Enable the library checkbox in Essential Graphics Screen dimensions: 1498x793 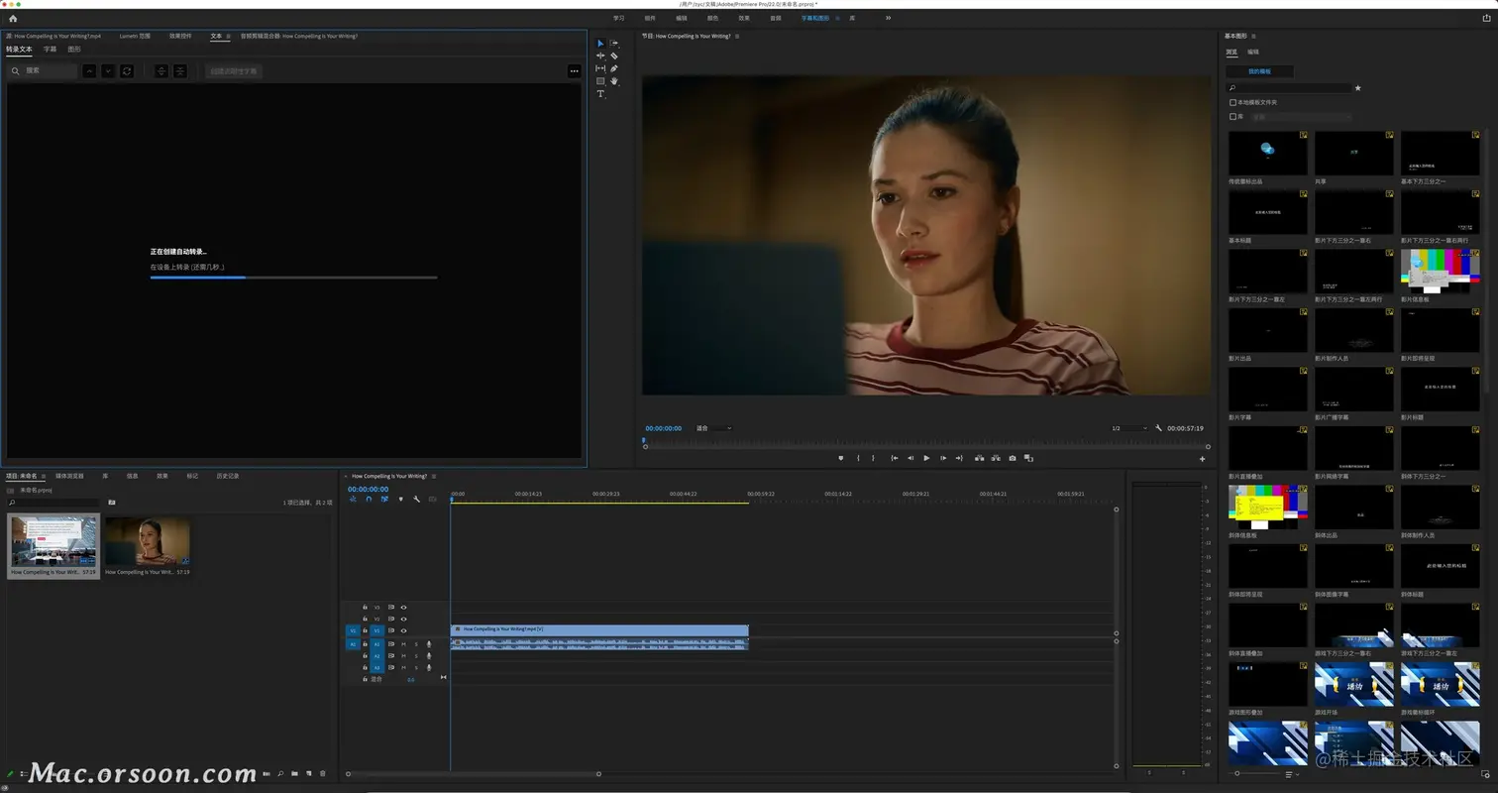point(1232,116)
